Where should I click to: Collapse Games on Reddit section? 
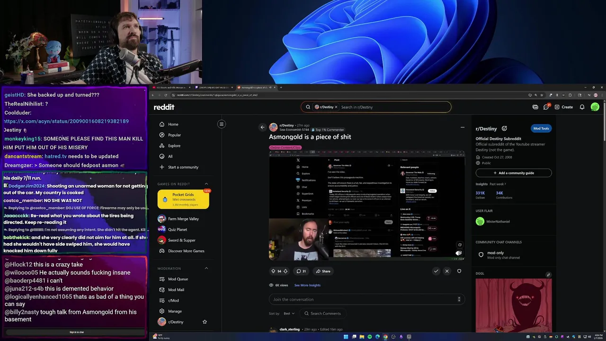206,184
